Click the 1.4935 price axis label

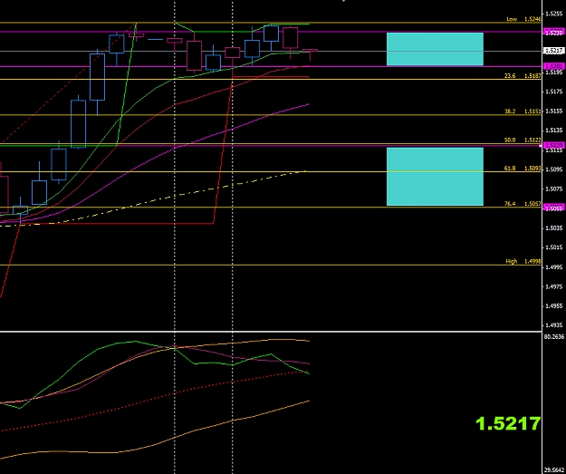click(554, 325)
